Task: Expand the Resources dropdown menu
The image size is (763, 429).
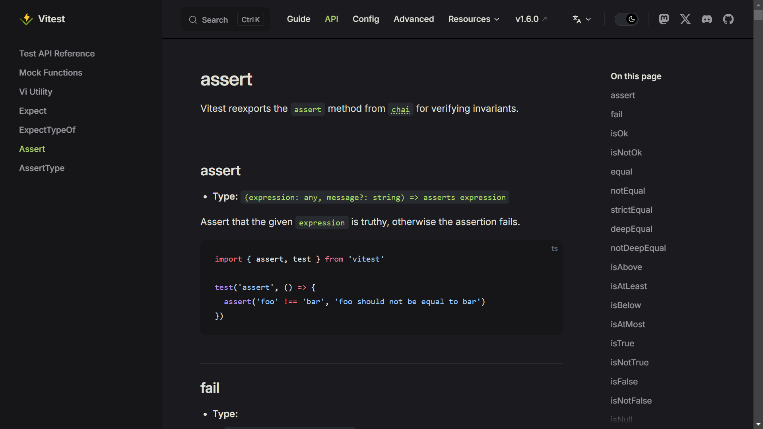Action: click(x=474, y=19)
